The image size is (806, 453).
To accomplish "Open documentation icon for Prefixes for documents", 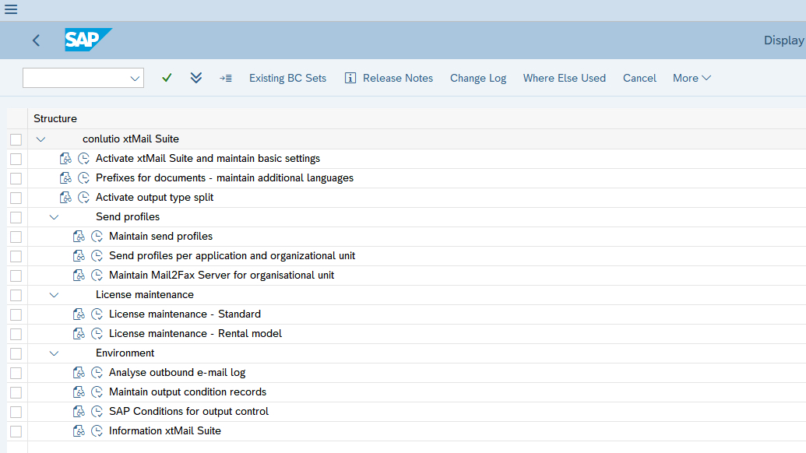I will point(65,177).
